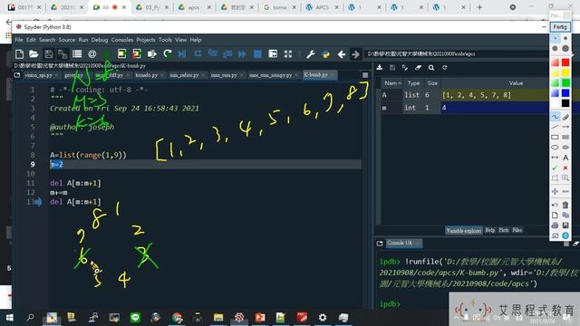Image resolution: width=580 pixels, height=326 pixels.
Task: Sort variables by Type column
Action: click(x=413, y=83)
